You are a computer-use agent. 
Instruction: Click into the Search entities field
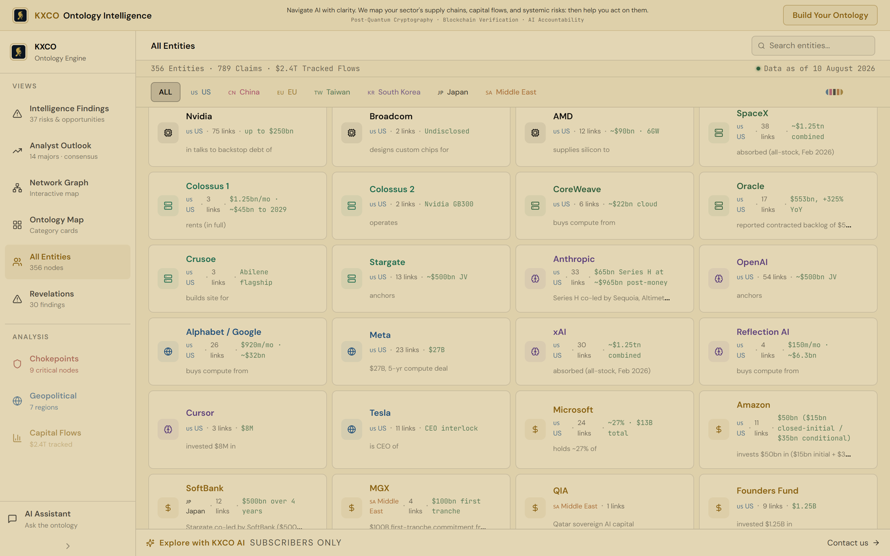coord(813,46)
